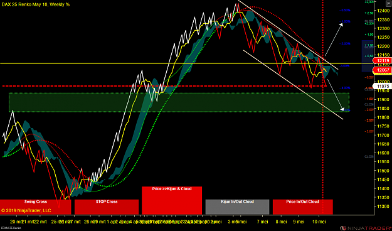This screenshot has width=392, height=231.
Task: Click the 20 mrt date label
Action: pyautogui.click(x=16, y=222)
